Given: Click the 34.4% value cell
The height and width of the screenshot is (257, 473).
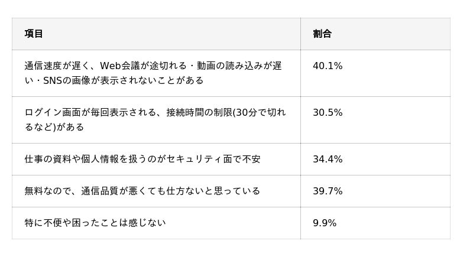Looking at the screenshot, I should [328, 160].
